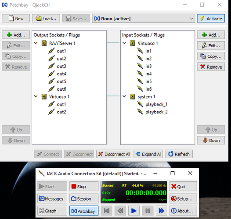Image resolution: width=231 pixels, height=219 pixels.
Task: Select the in5 plug icon
Action: pos(140,81)
